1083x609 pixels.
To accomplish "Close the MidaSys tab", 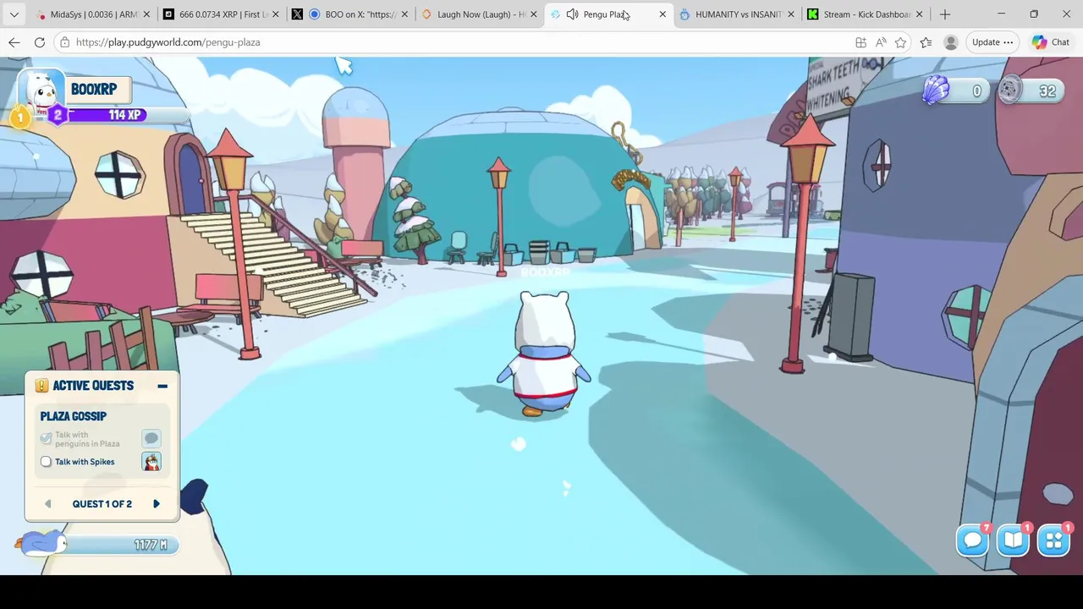I will click(x=146, y=14).
